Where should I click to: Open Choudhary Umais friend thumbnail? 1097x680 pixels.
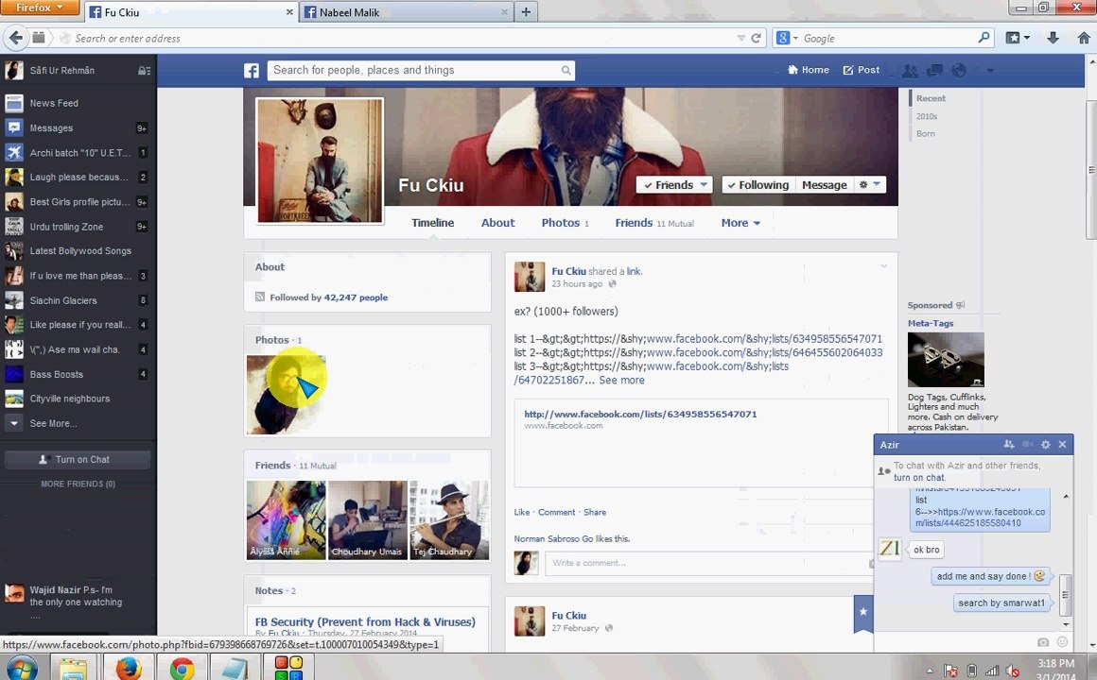367,519
